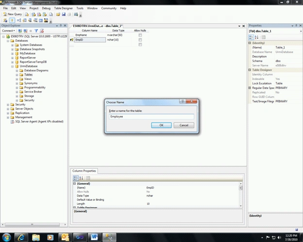The width and height of the screenshot is (303, 242).
Task: Start an Analysis Services MDX Query
Action: (34, 14)
